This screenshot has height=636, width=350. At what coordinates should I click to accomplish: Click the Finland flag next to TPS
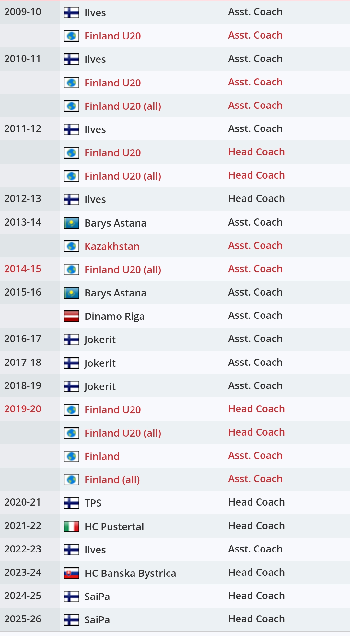click(71, 503)
